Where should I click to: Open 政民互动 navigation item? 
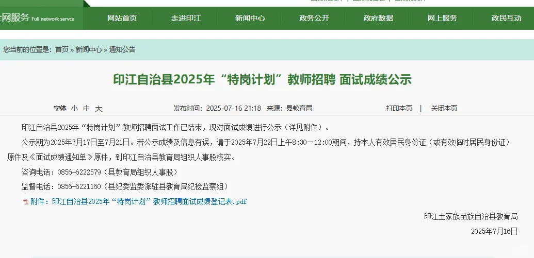coord(506,19)
